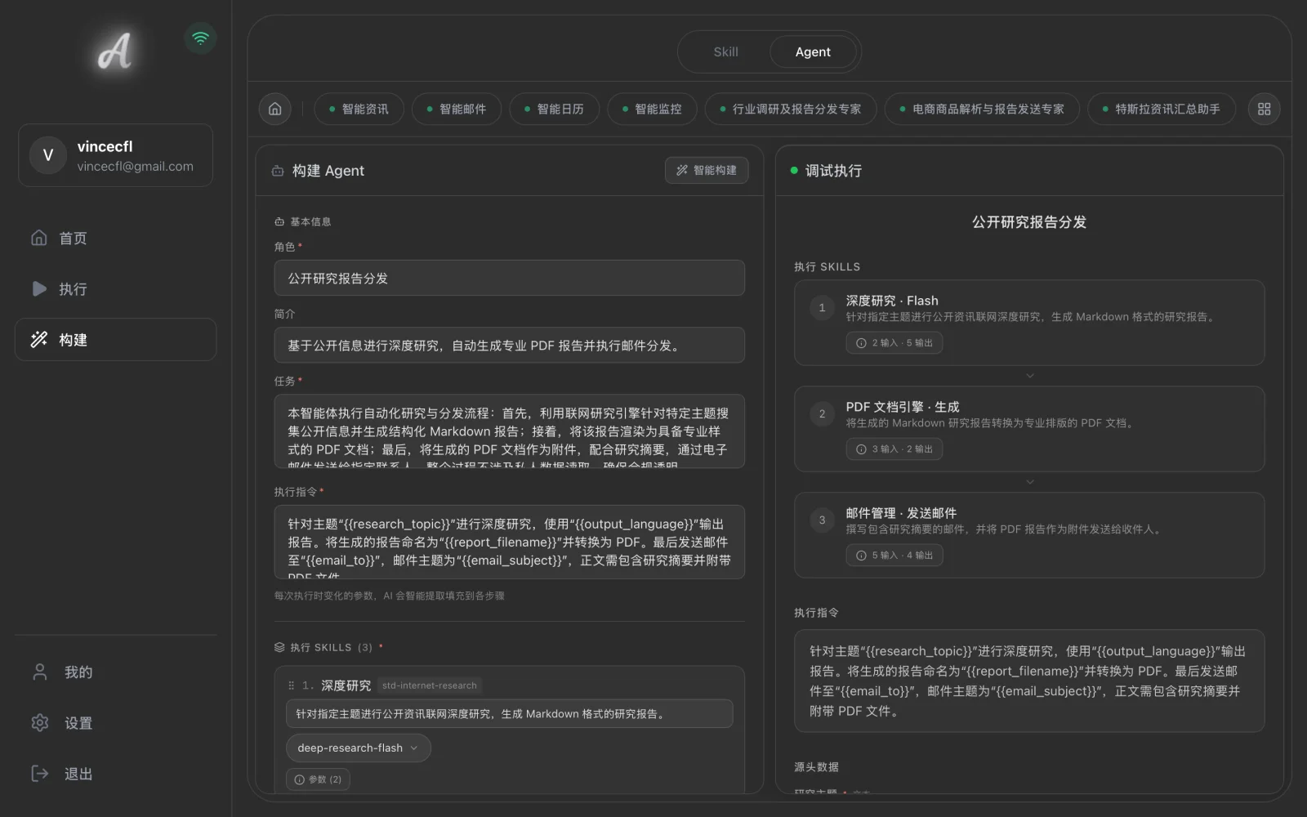Switch to the Skill tab
The height and width of the screenshot is (817, 1307).
point(725,51)
